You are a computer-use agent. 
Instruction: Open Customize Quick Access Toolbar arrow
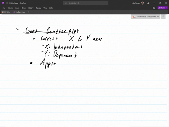pyautogui.click(x=29, y=12)
